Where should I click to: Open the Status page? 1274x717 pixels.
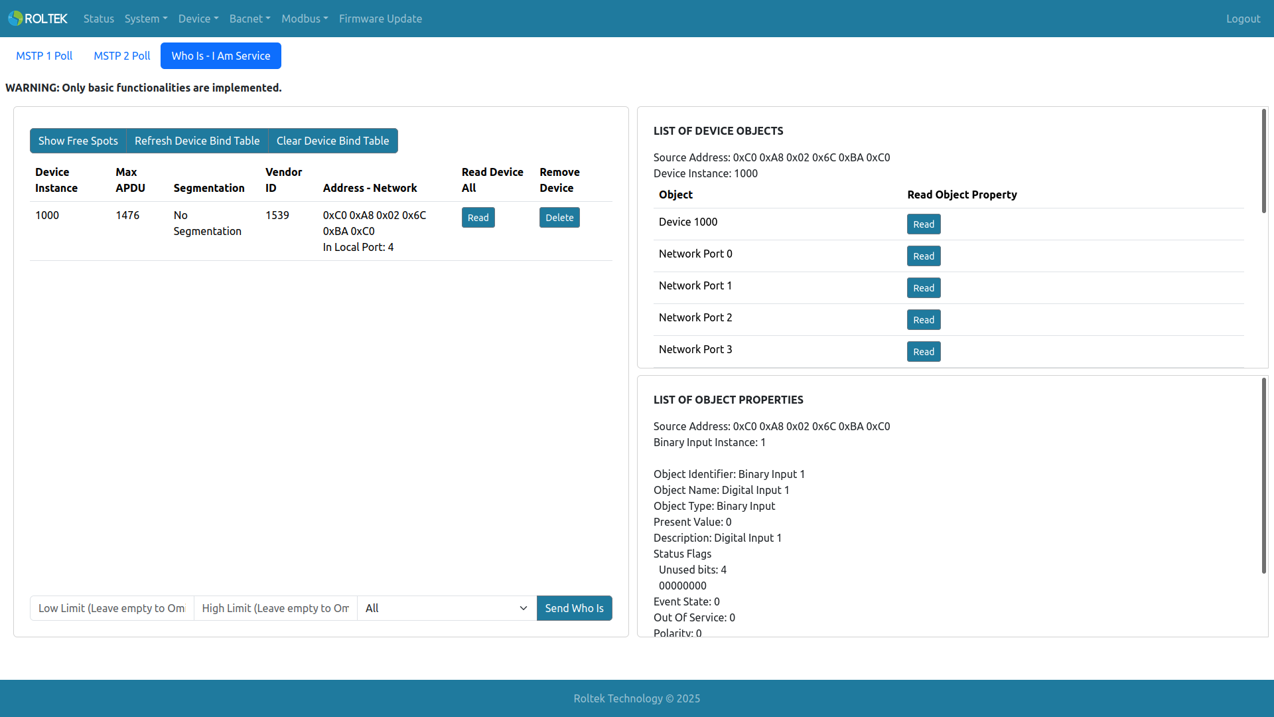tap(99, 19)
